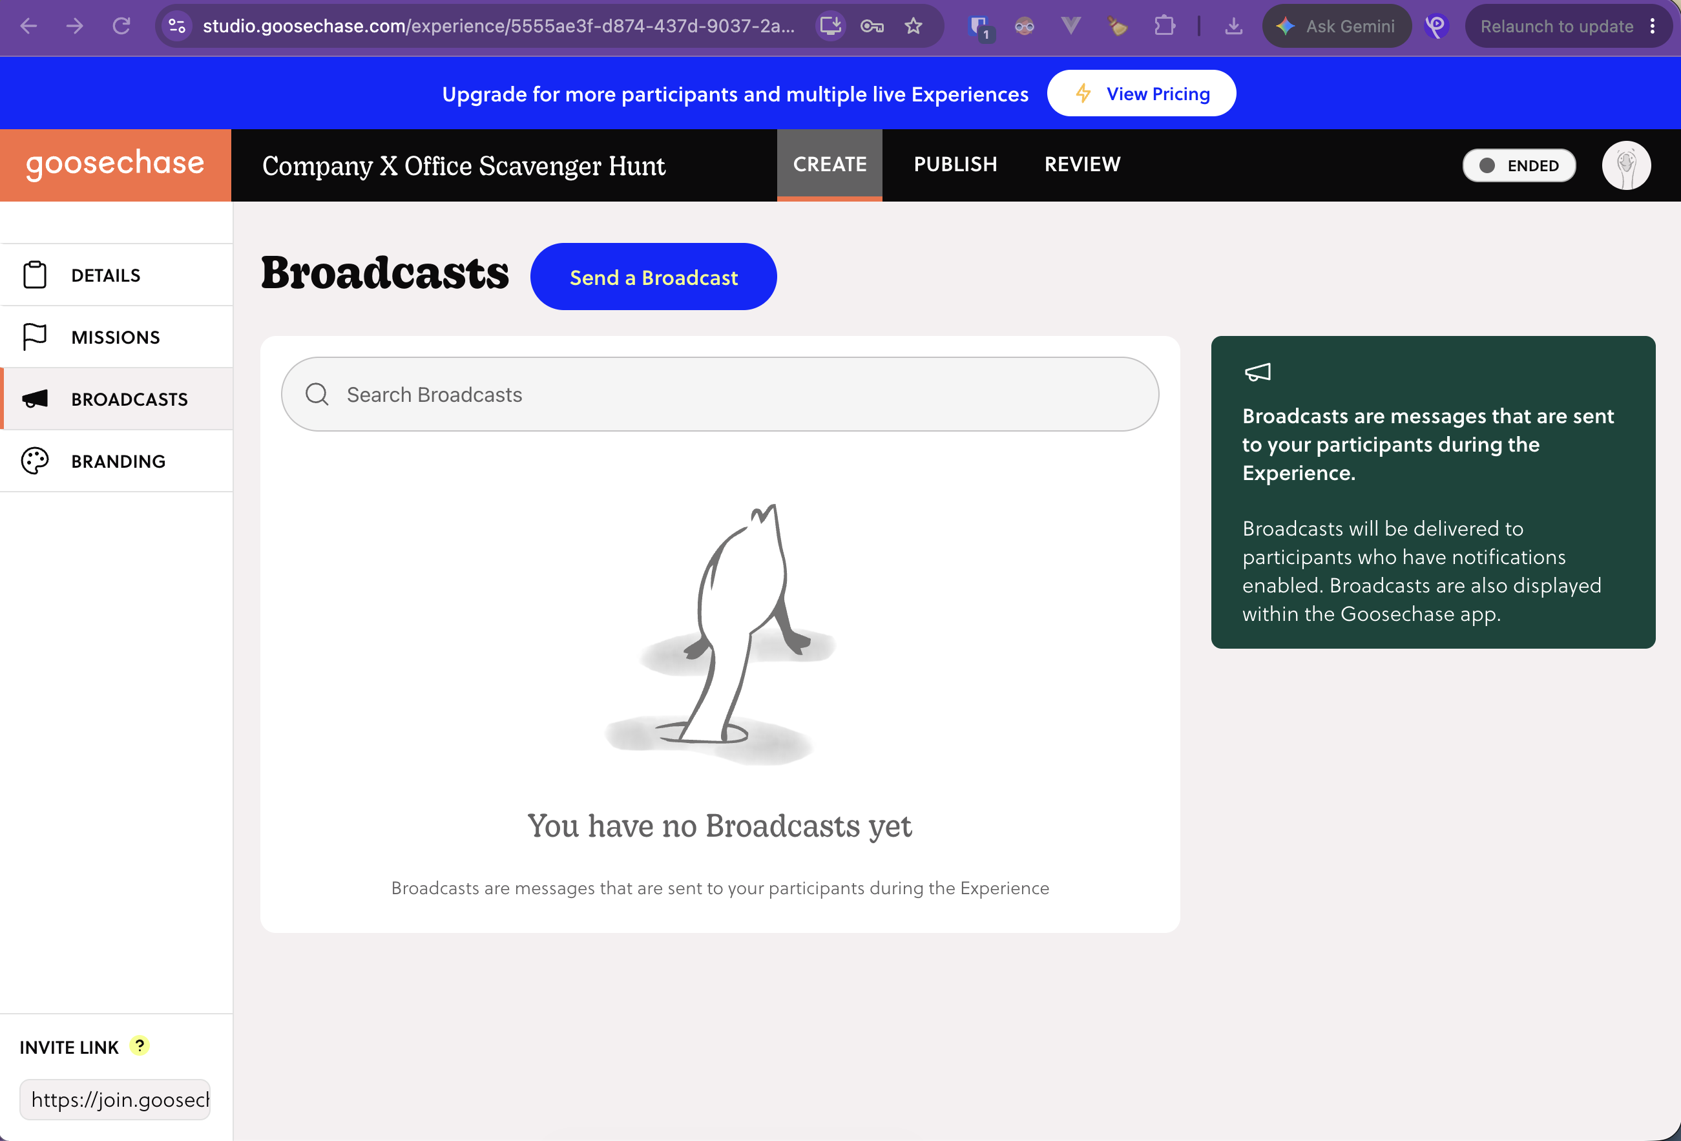Switch to the PUBLISH tab
This screenshot has width=1681, height=1141.
[x=955, y=164]
